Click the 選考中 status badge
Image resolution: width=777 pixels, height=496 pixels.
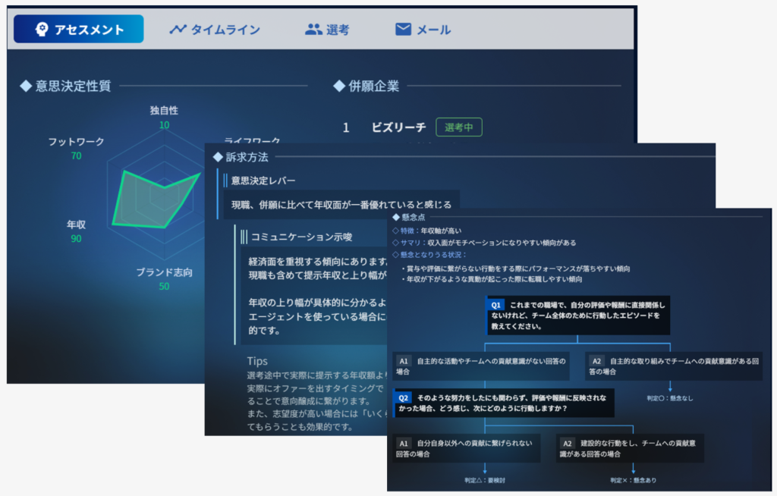(458, 127)
